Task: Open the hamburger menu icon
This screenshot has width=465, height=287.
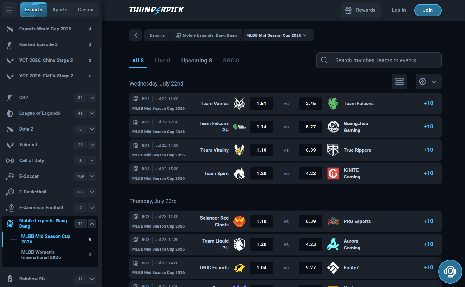Action: pos(10,10)
